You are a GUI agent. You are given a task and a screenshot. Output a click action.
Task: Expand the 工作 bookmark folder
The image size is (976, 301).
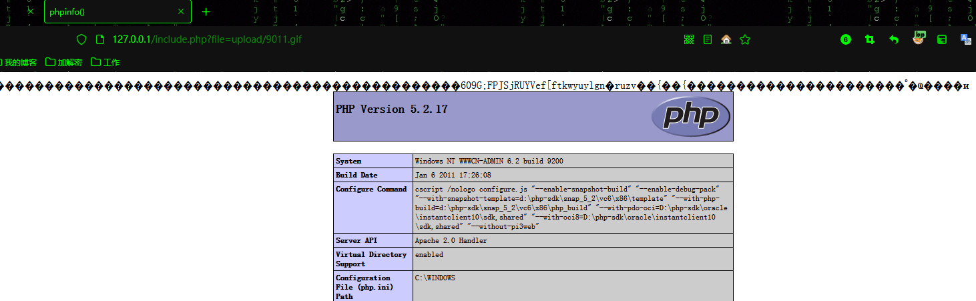(105, 62)
